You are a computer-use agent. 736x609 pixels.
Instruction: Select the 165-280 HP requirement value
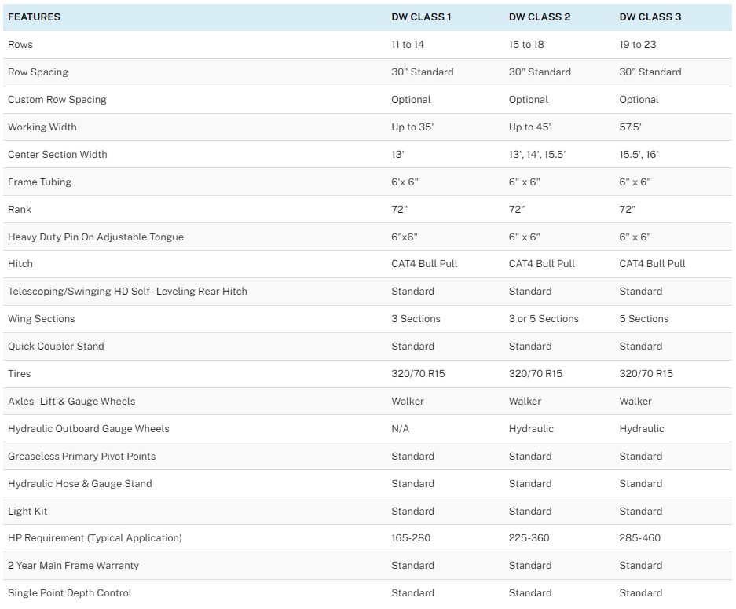point(411,538)
